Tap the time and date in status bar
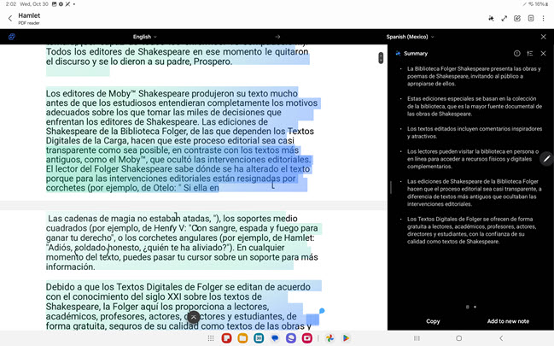The height and width of the screenshot is (346, 554). point(26,4)
